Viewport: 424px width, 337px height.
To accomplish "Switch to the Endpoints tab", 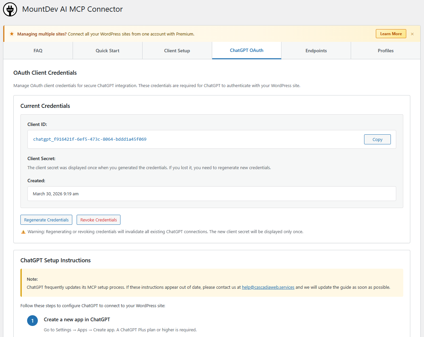I will tap(316, 50).
